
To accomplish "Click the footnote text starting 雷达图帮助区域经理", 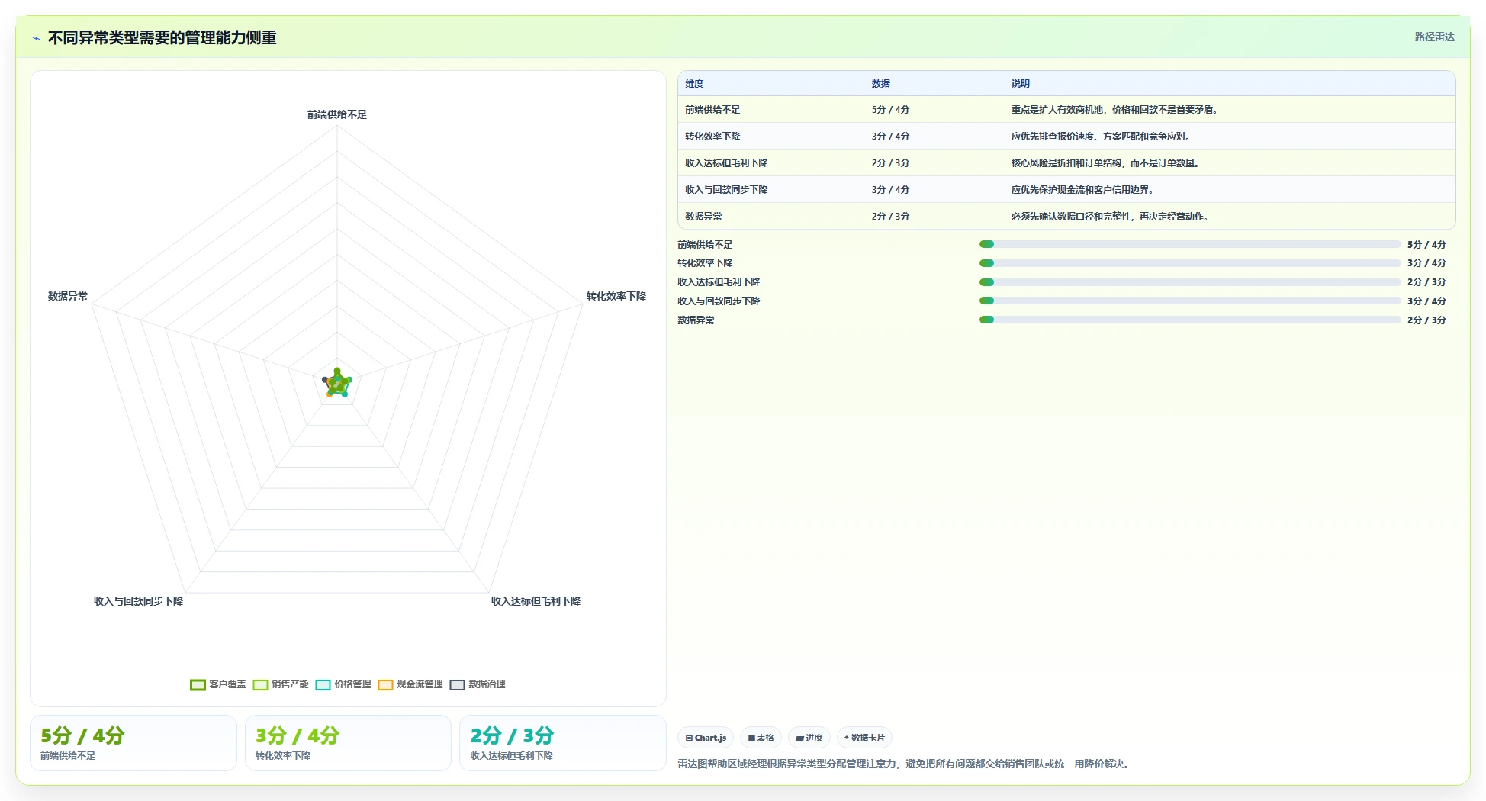I will [x=903, y=764].
